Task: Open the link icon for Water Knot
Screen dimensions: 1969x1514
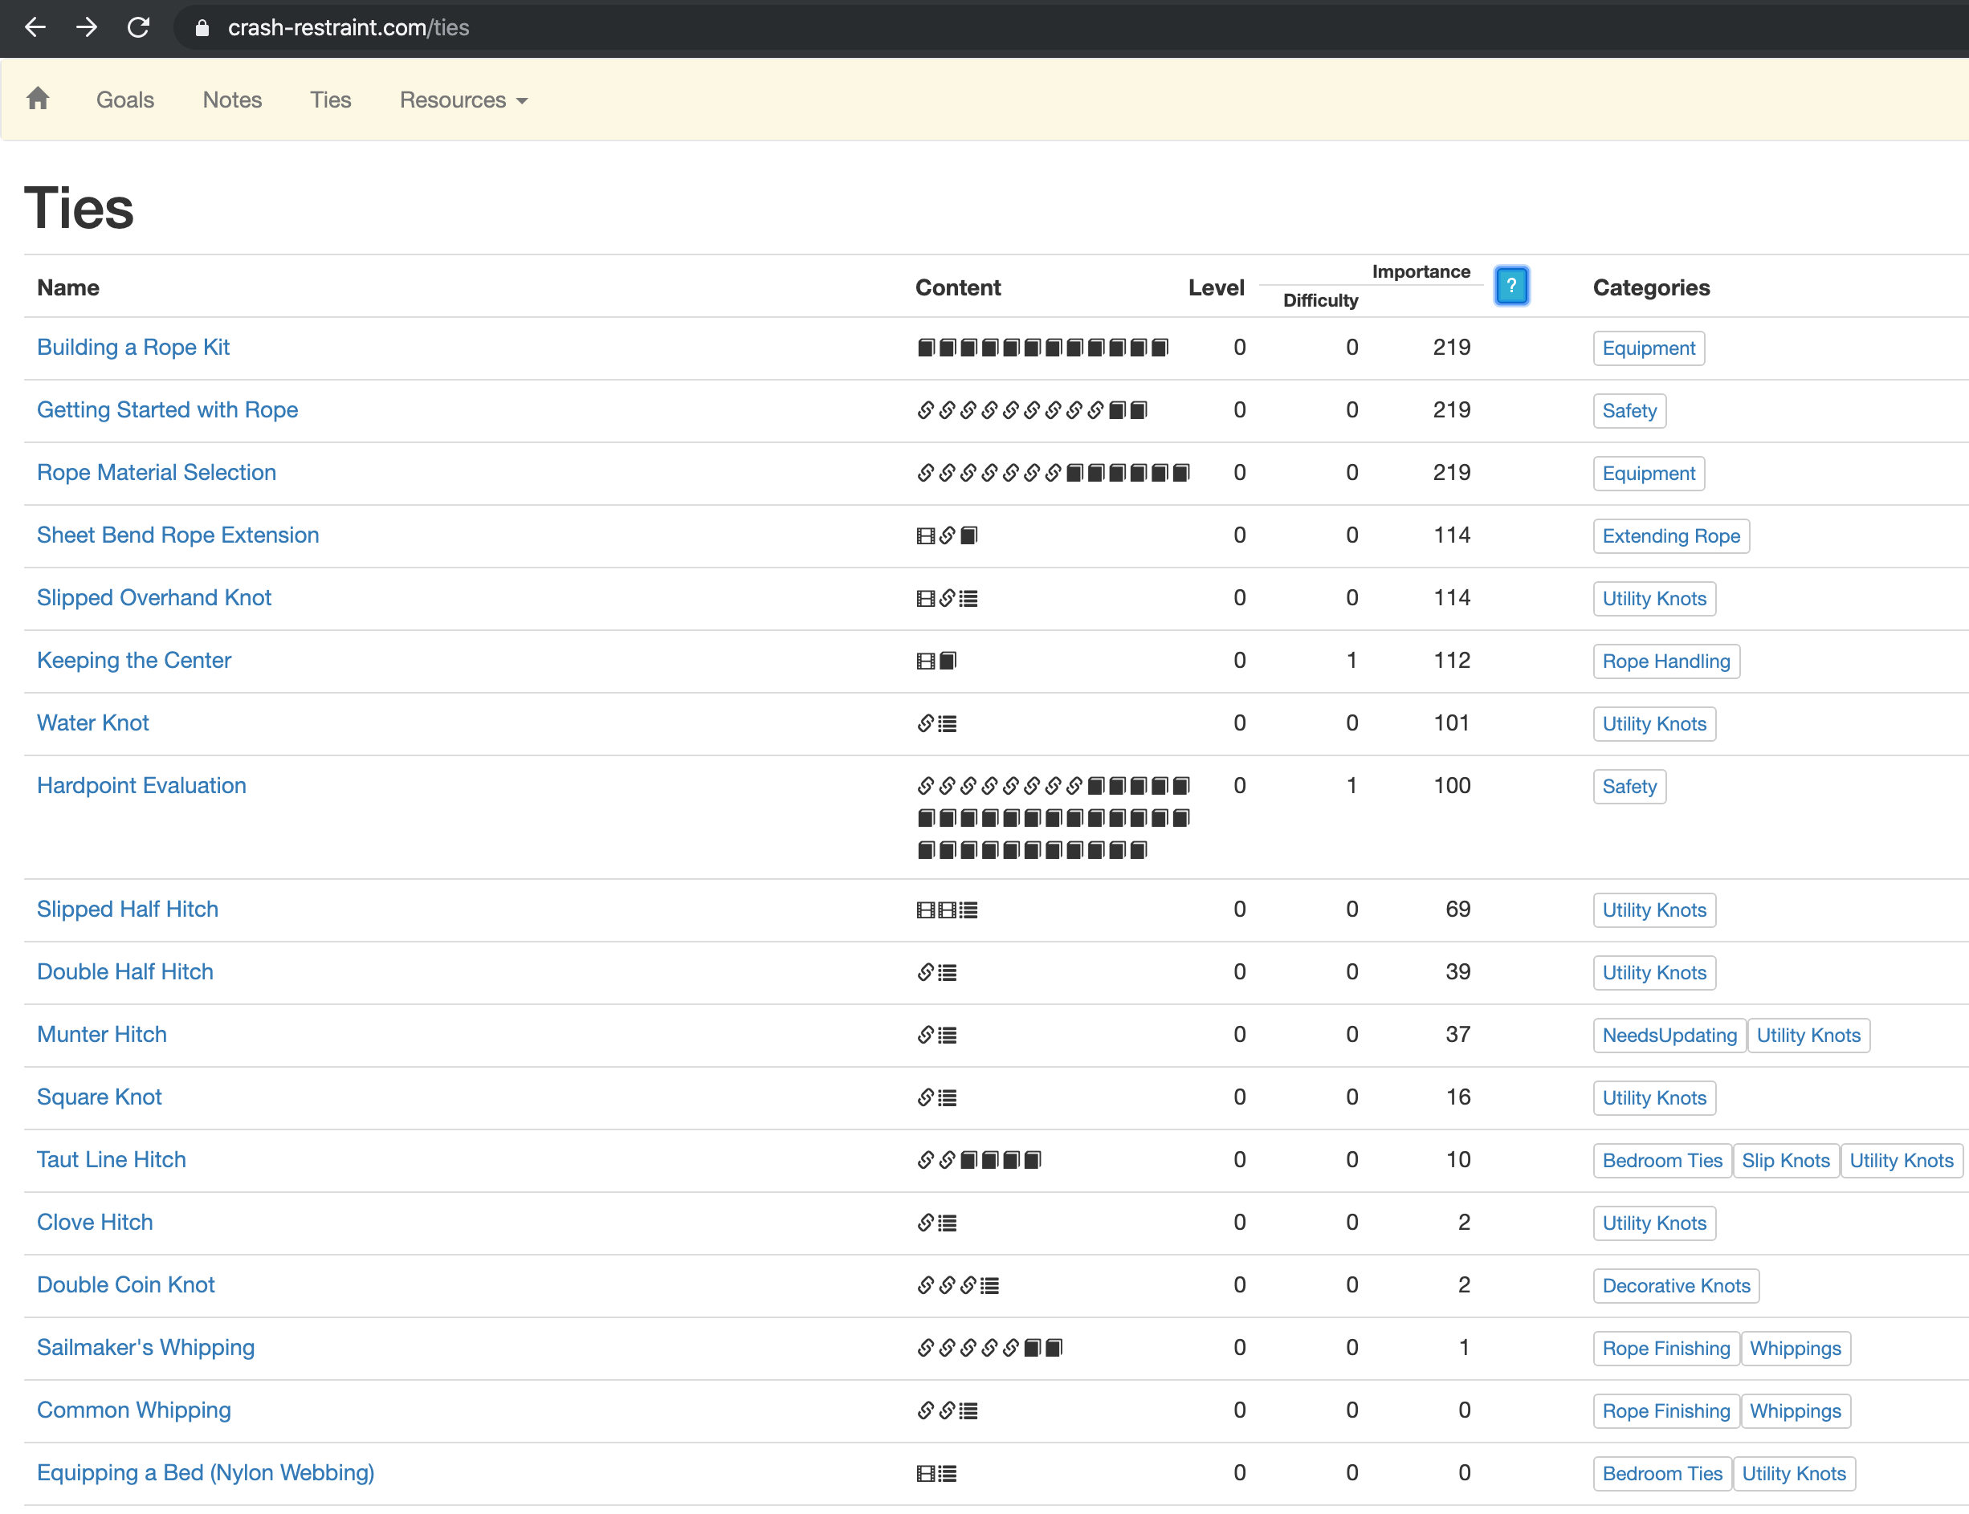Action: pos(925,723)
